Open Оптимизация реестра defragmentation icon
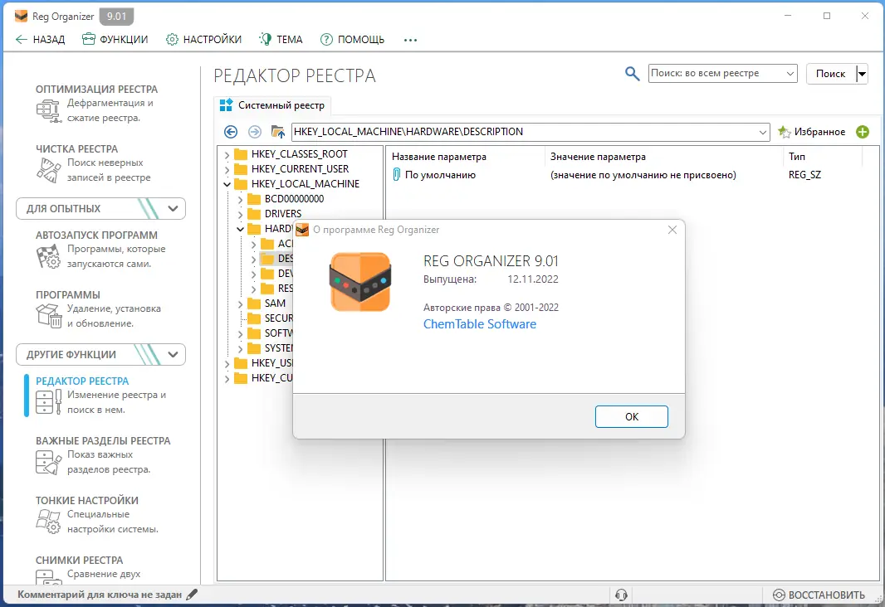 point(48,110)
